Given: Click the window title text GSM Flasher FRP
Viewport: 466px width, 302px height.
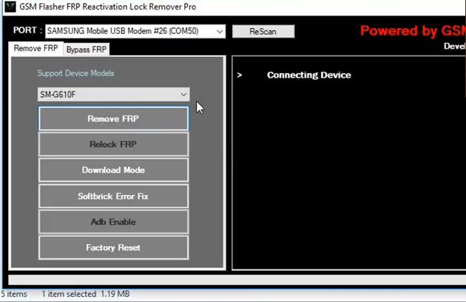Looking at the screenshot, I should tap(107, 7).
